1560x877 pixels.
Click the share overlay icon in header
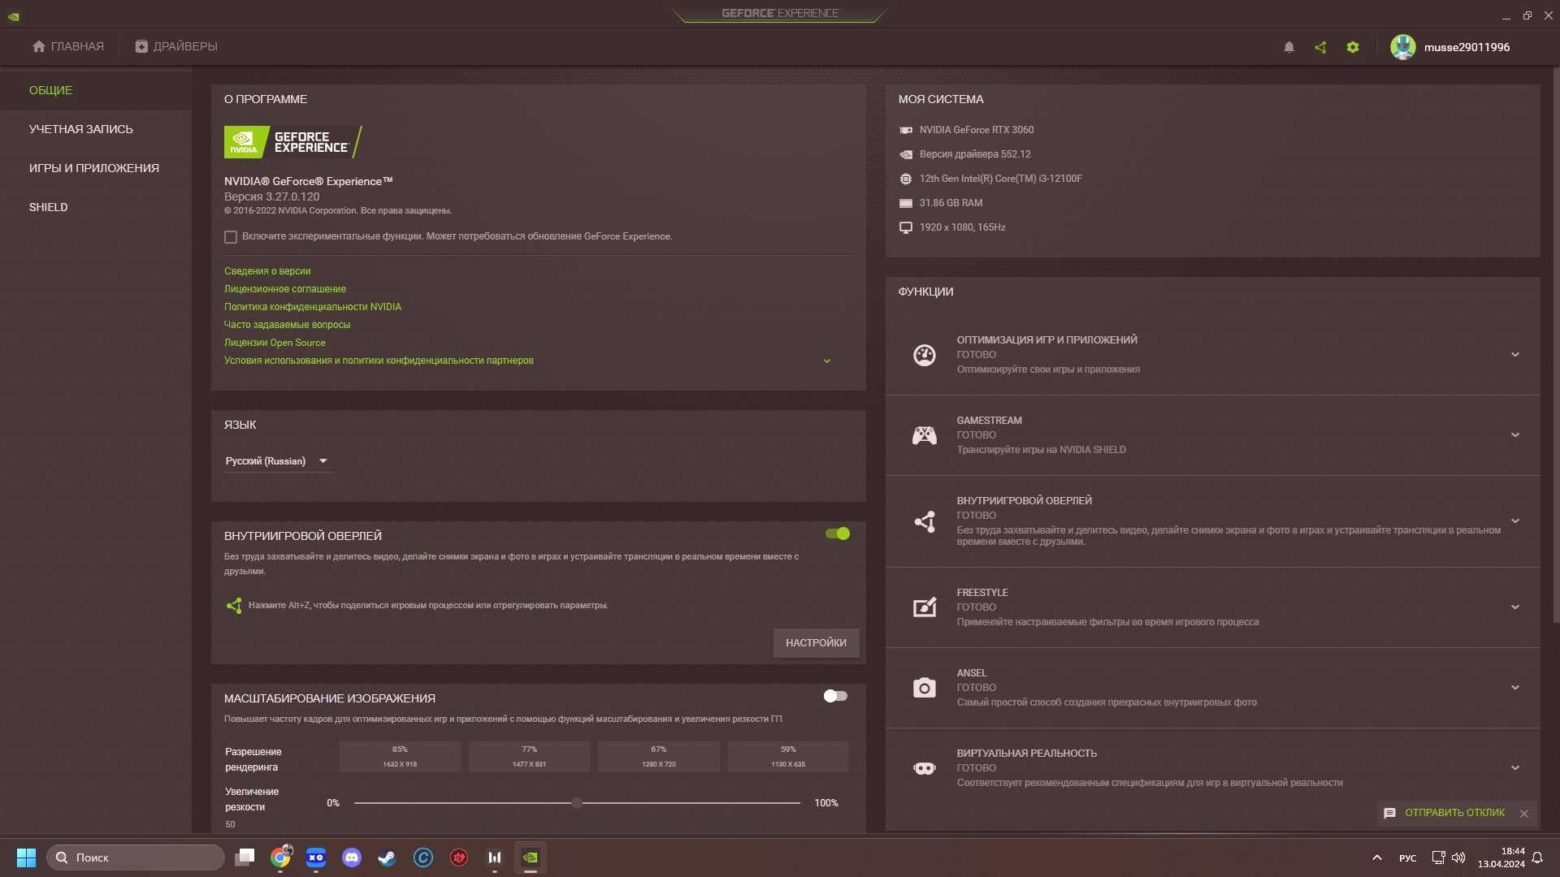tap(1320, 47)
